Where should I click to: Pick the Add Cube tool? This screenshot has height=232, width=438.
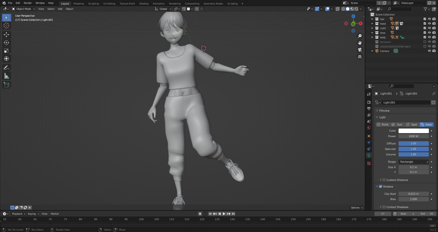[6, 85]
